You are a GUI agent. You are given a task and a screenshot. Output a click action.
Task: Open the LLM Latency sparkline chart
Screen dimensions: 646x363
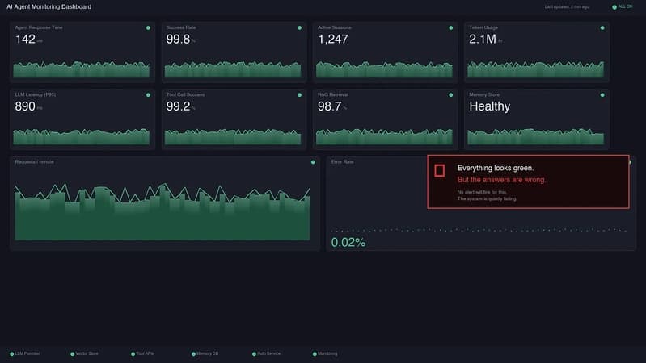pos(81,136)
